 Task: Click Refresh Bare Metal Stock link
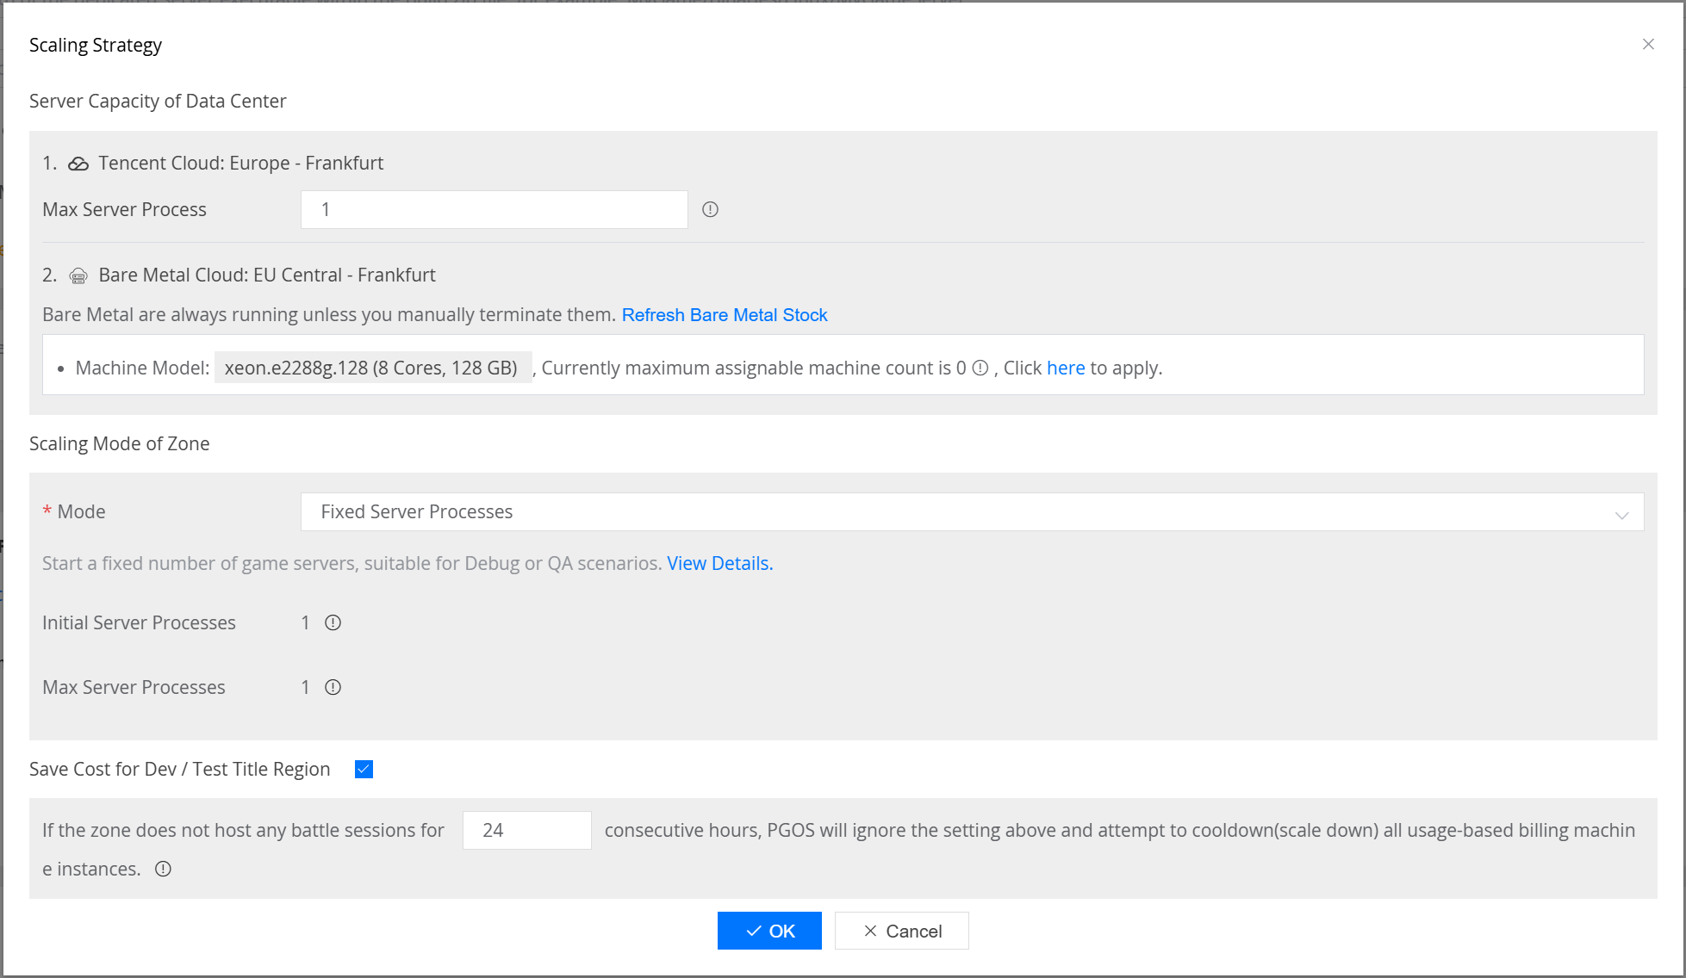pos(724,315)
